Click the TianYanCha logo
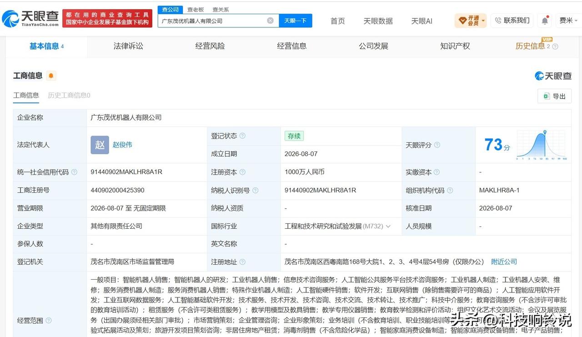 click(30, 19)
